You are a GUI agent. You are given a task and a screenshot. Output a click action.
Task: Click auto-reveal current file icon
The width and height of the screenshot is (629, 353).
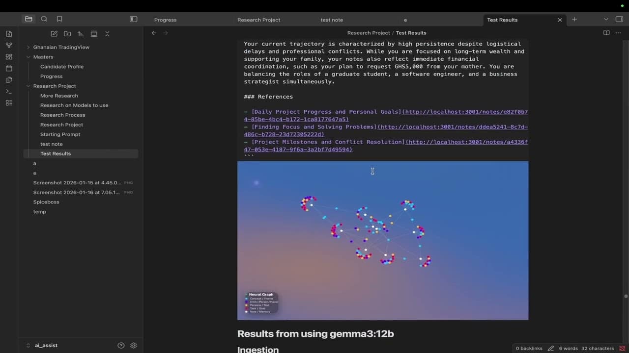(x=94, y=34)
